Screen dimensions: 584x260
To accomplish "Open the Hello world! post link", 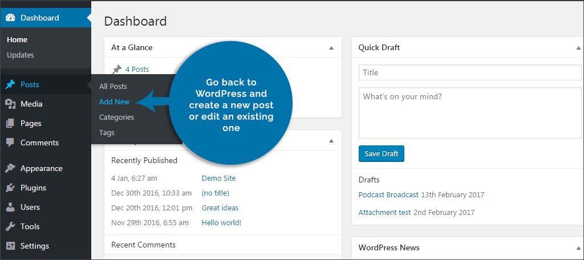I will point(222,223).
